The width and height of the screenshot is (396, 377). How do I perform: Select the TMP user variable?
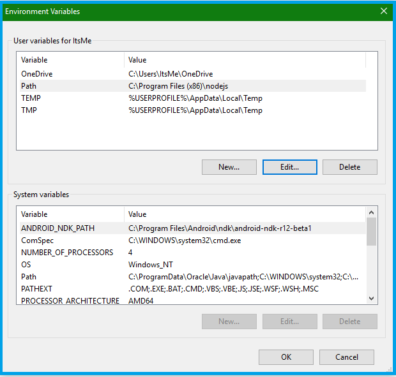193,110
